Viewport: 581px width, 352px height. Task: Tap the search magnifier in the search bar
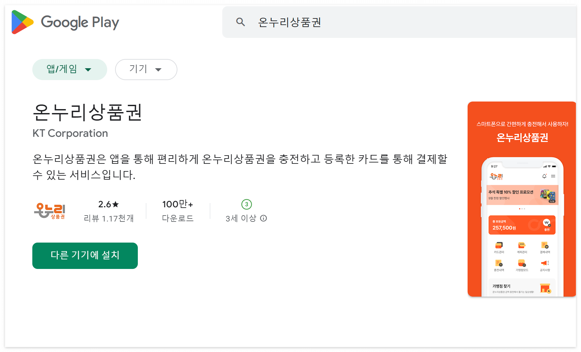click(x=240, y=22)
